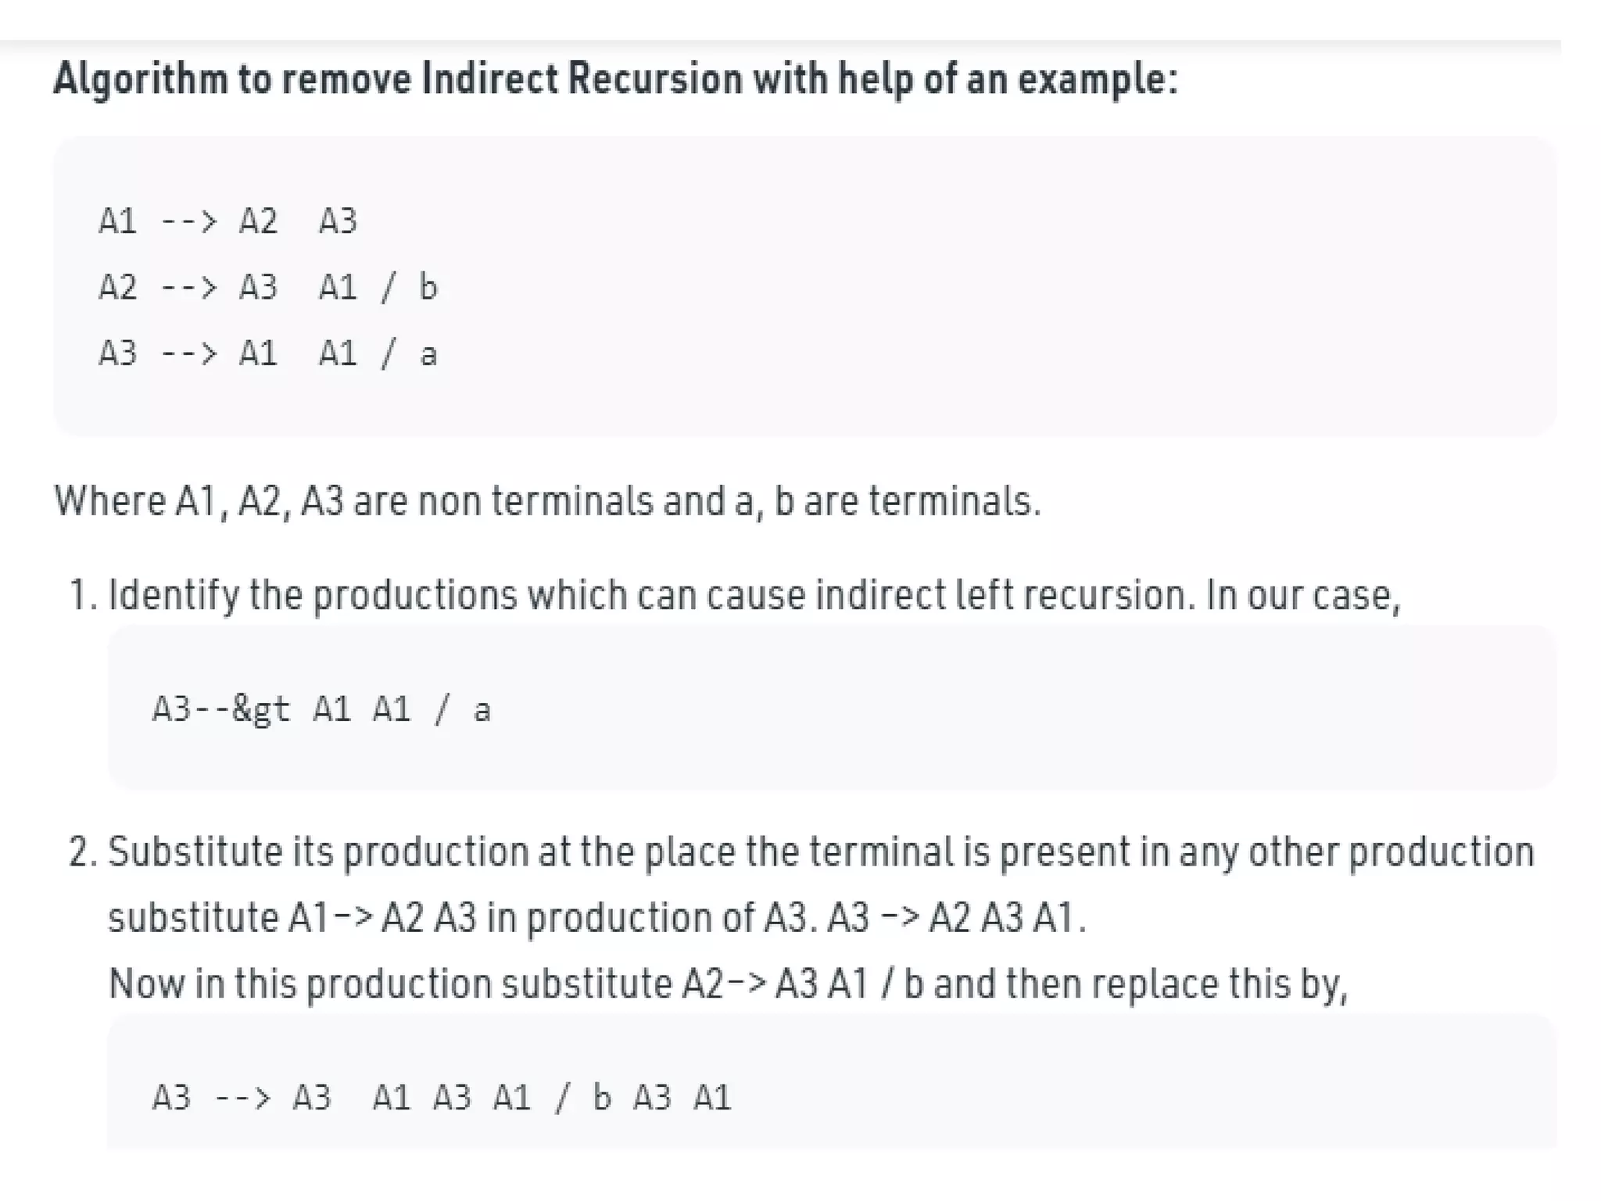Click the terminal 'a' in the first code block
Viewport: 1601px width, 1201px height.
click(428, 355)
